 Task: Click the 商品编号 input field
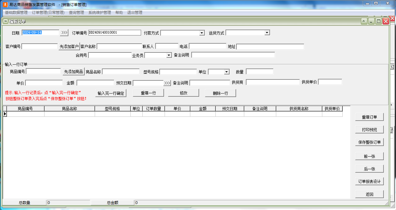(44, 72)
